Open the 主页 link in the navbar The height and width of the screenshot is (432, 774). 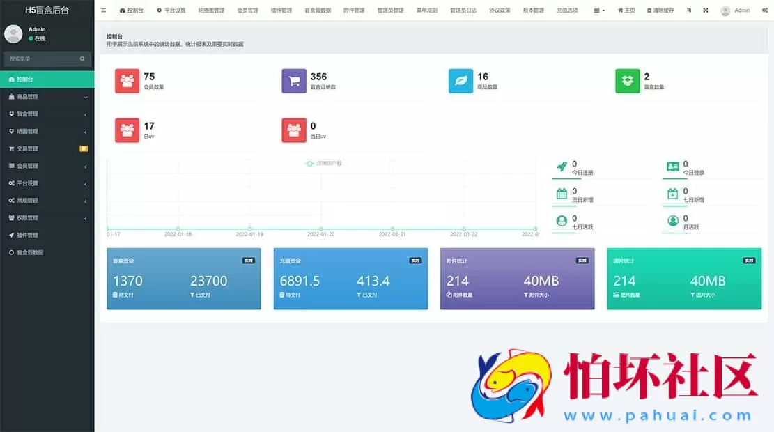pyautogui.click(x=626, y=10)
